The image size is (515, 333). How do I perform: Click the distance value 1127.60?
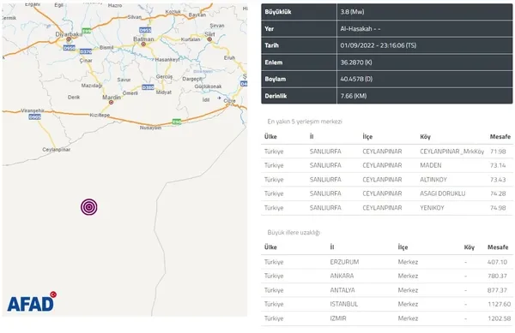tap(500, 304)
